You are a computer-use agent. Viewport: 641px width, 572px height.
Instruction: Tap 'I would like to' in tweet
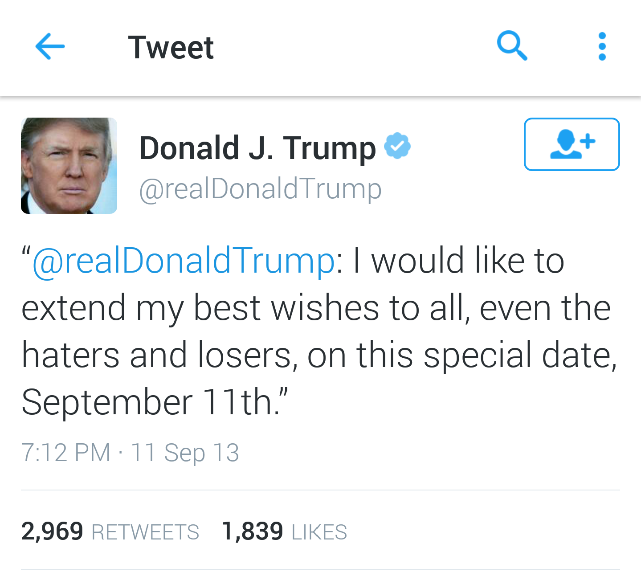pyautogui.click(x=458, y=261)
